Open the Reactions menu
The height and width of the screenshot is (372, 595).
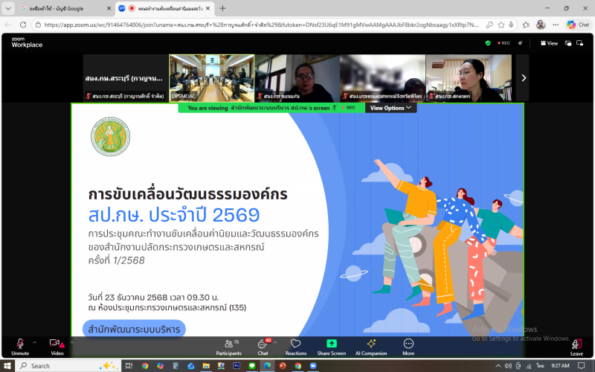pyautogui.click(x=295, y=346)
